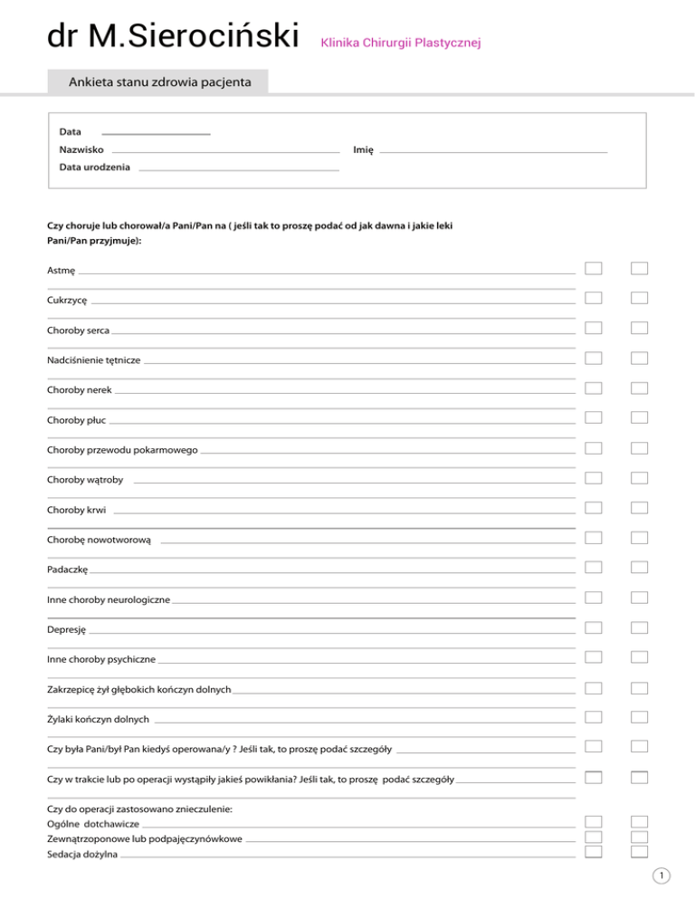Tick the right checkbox for Cukrzycę
Viewport: 695px width, 900px height.
[x=640, y=298]
